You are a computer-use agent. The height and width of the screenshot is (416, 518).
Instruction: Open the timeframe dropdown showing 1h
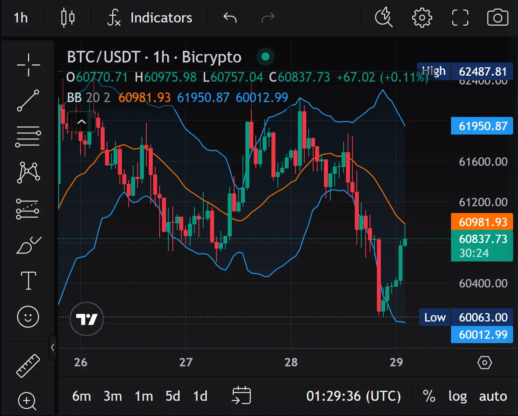click(x=20, y=18)
